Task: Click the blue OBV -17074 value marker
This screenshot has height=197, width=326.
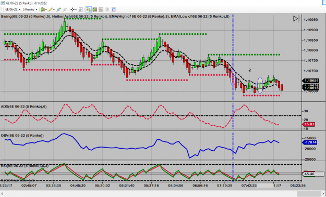Action: tap(310, 142)
